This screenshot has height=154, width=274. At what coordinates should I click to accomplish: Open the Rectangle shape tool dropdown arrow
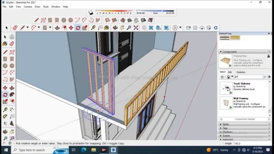50,27
